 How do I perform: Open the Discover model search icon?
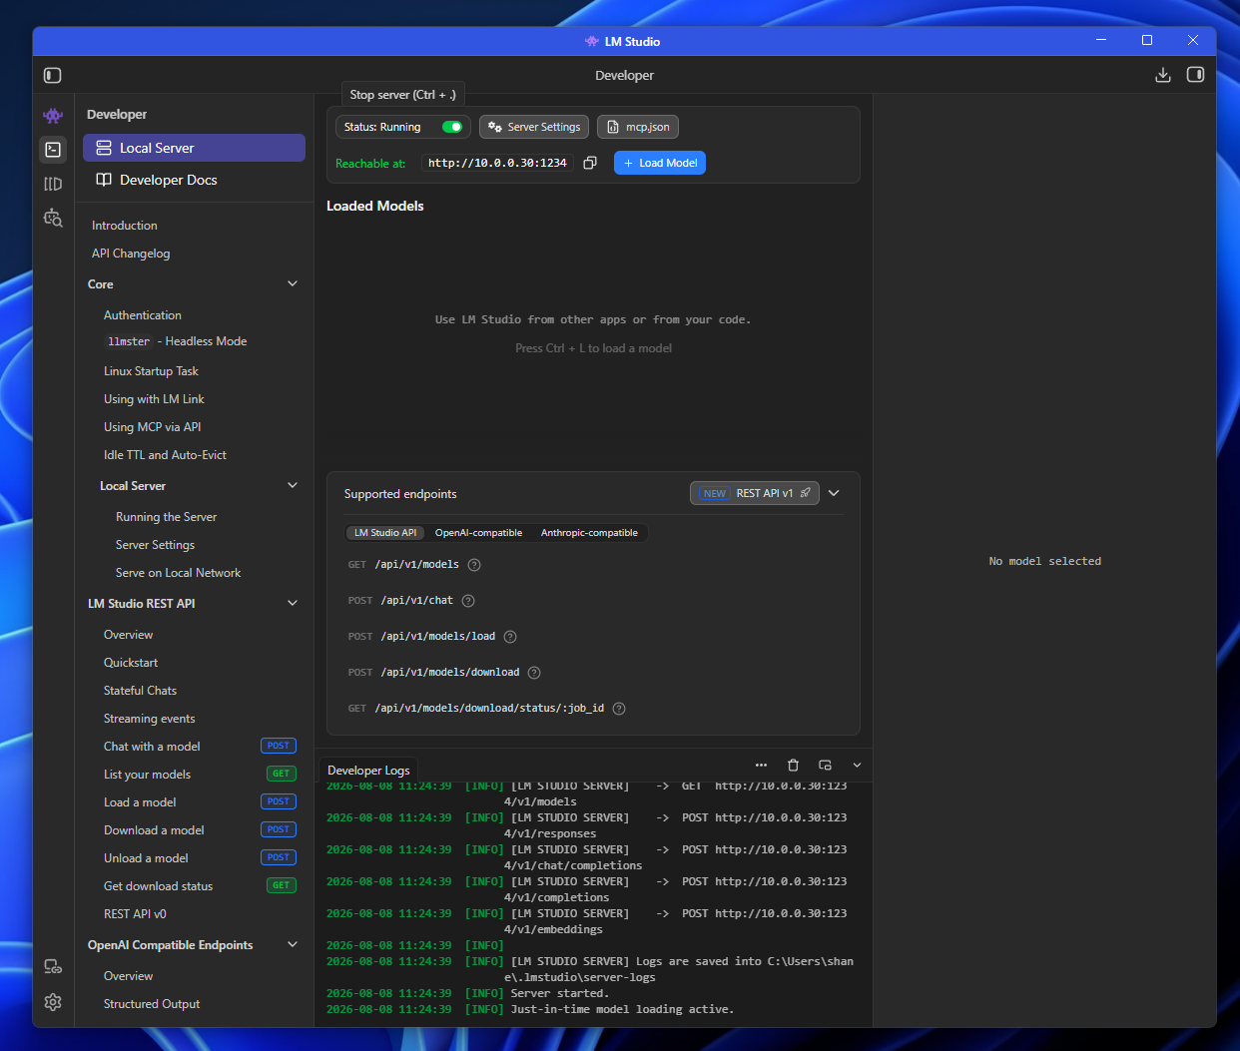(x=53, y=218)
